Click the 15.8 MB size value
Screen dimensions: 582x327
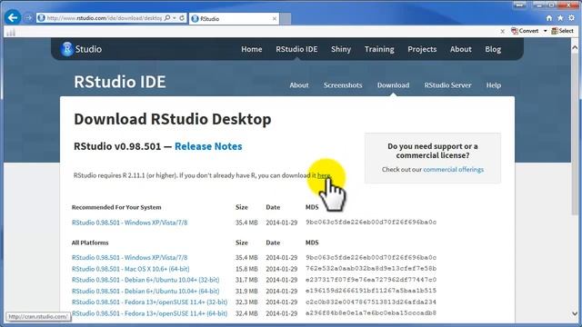(x=246, y=269)
